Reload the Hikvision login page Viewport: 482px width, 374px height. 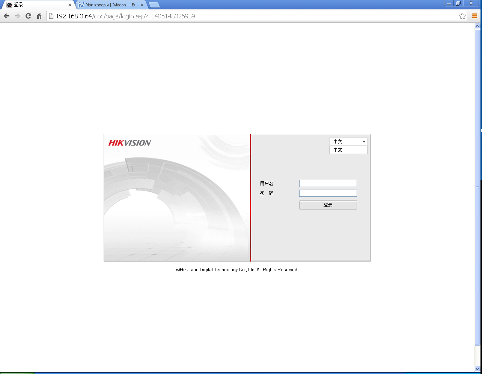click(28, 16)
